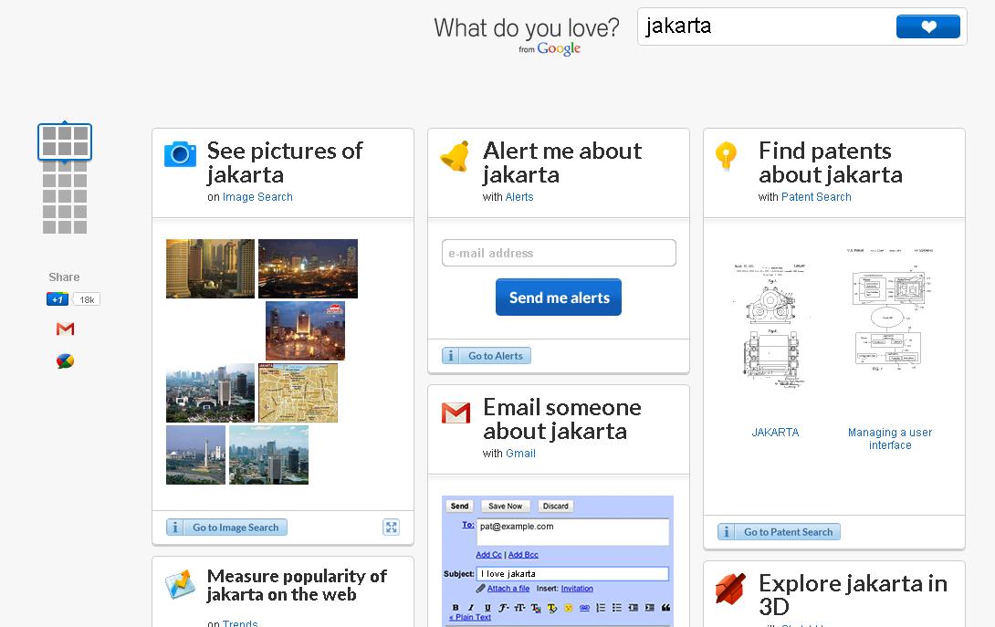
Task: Click the paperclip attach icon
Action: coord(480,589)
